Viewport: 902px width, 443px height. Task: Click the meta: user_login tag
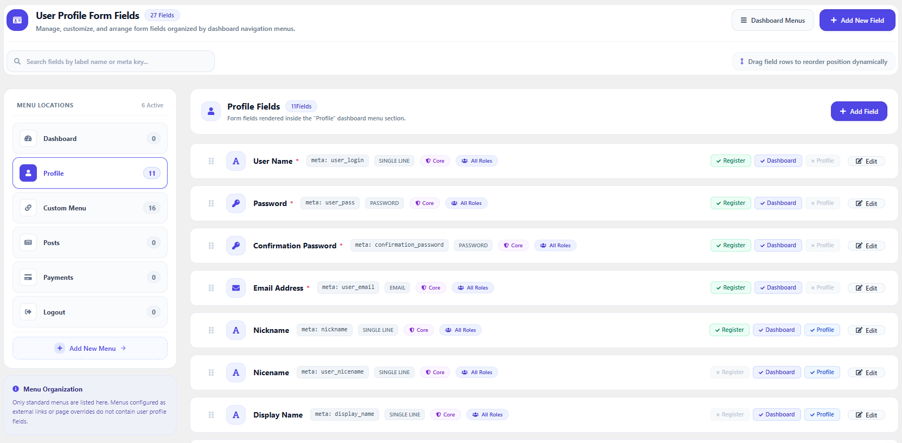click(x=337, y=160)
